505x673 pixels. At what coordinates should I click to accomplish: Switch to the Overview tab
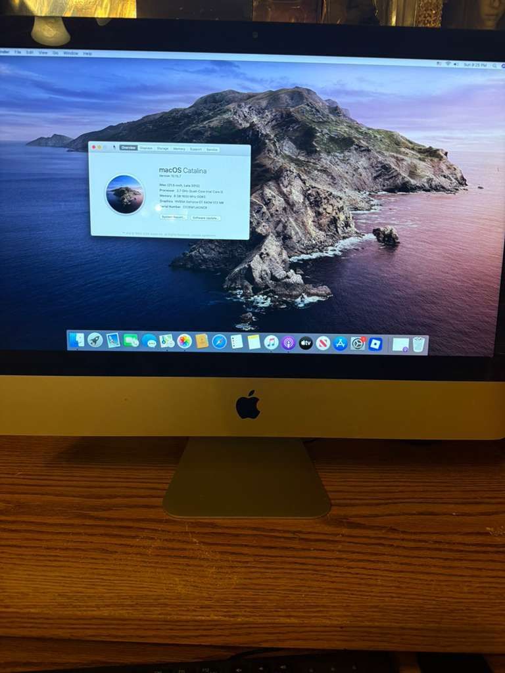tap(128, 148)
